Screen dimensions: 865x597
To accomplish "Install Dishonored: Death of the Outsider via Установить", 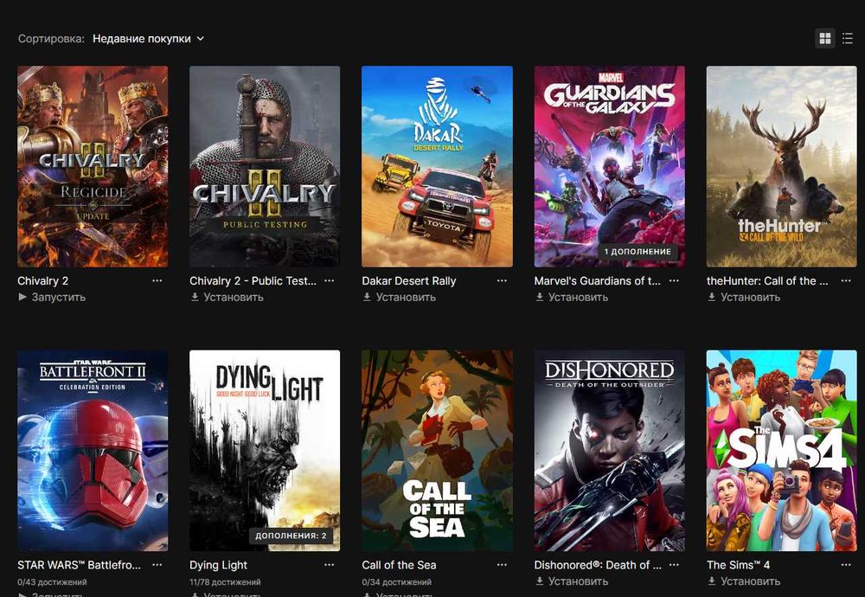I will (571, 581).
